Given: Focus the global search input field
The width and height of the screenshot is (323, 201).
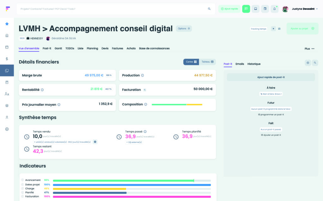Looking at the screenshot, I should pos(116,9).
